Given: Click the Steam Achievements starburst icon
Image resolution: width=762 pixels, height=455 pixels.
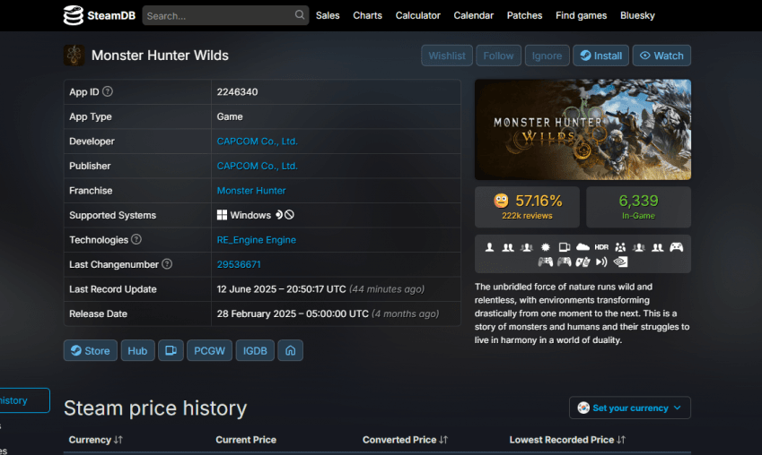Looking at the screenshot, I should tap(546, 247).
